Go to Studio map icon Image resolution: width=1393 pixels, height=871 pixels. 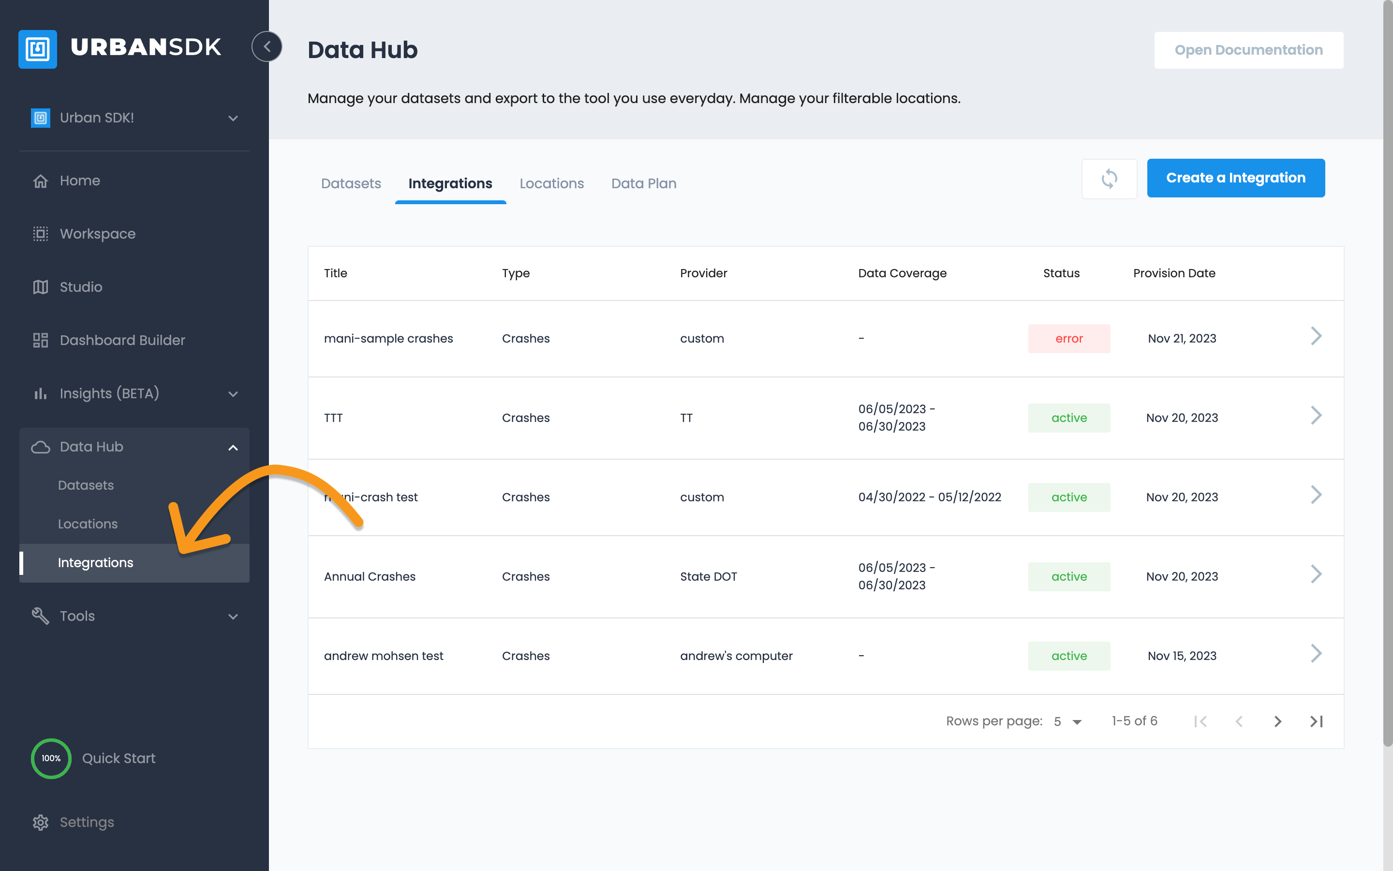(40, 287)
